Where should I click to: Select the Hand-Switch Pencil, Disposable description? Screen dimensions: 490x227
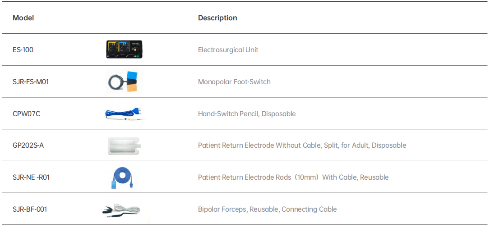click(x=247, y=114)
